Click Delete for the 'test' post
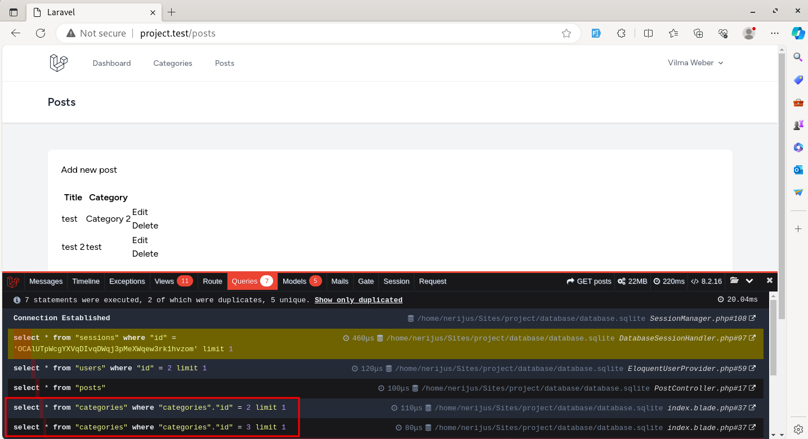Screen dimensions: 808x439 tap(145, 226)
